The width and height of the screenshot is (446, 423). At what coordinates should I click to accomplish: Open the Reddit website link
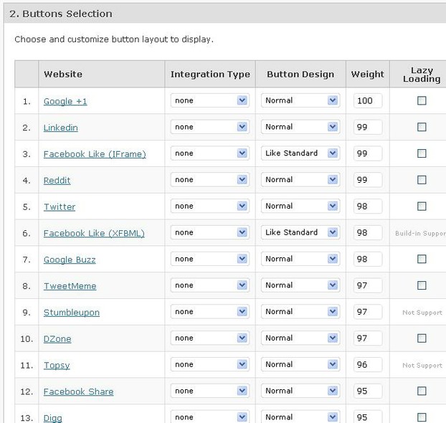point(57,181)
